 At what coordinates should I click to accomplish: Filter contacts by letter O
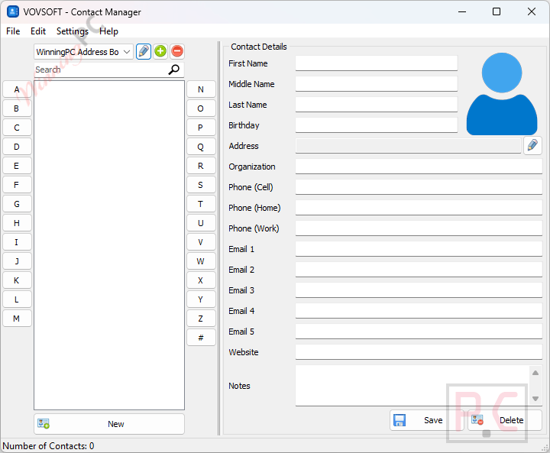(201, 108)
